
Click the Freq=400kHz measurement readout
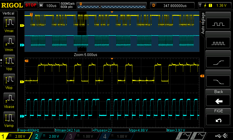[x=36, y=130]
